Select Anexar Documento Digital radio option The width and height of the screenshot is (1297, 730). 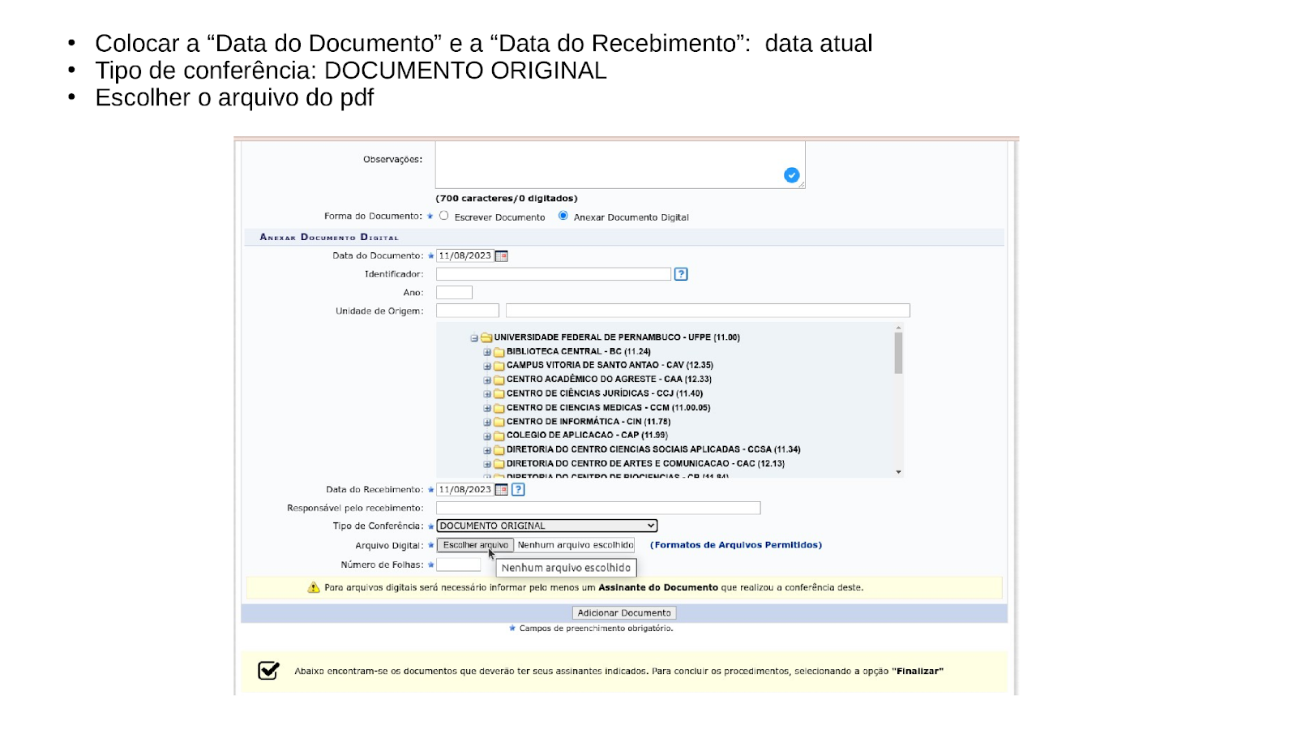pyautogui.click(x=563, y=216)
